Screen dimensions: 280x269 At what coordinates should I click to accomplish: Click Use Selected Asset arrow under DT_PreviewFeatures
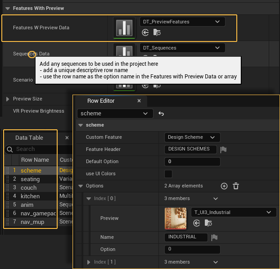click(145, 32)
